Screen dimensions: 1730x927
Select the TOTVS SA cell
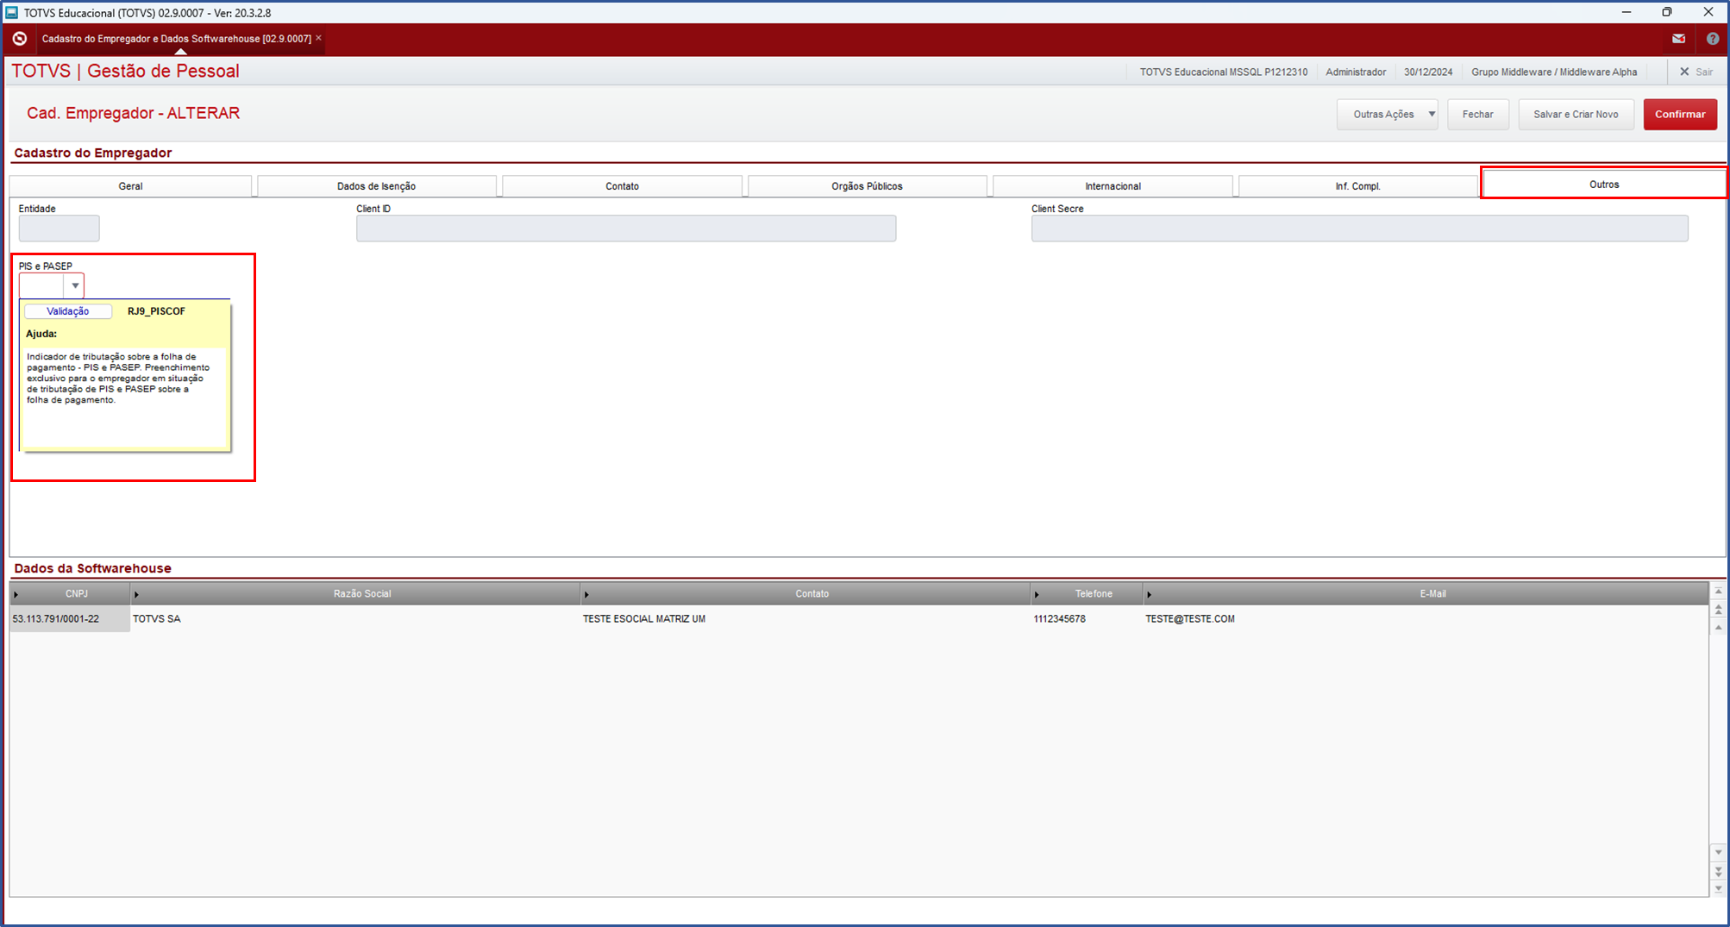[355, 619]
